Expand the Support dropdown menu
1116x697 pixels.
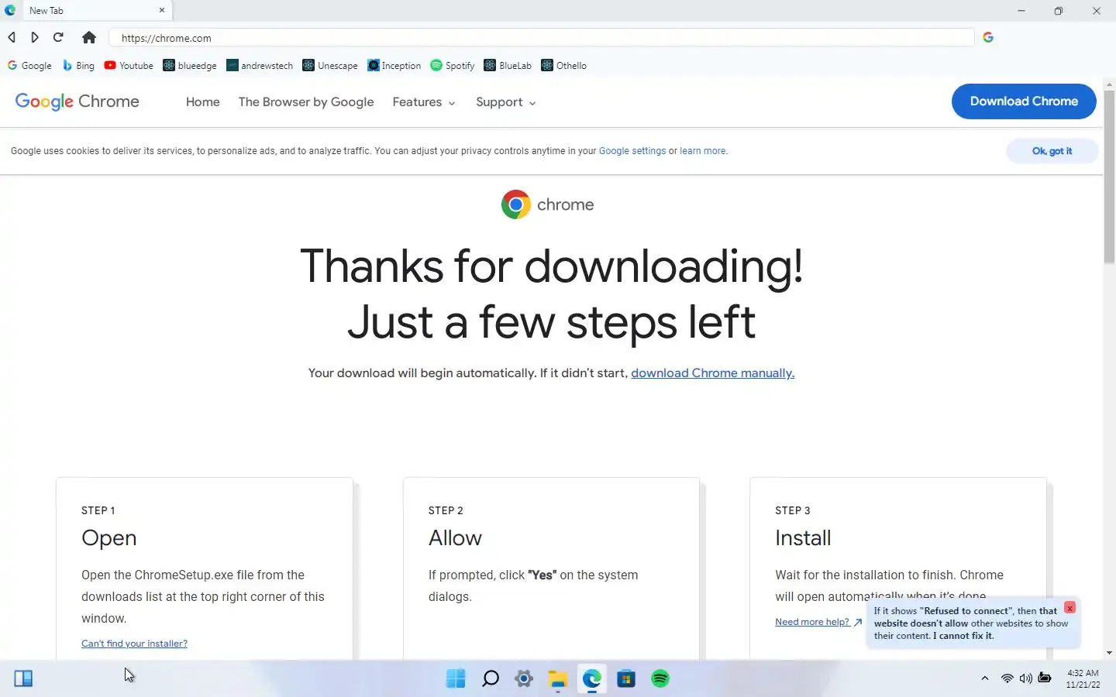(x=506, y=102)
